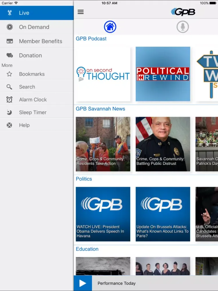Tap the Wi-Fi status icon
Viewport: 218px width, 291px height.
16,3
